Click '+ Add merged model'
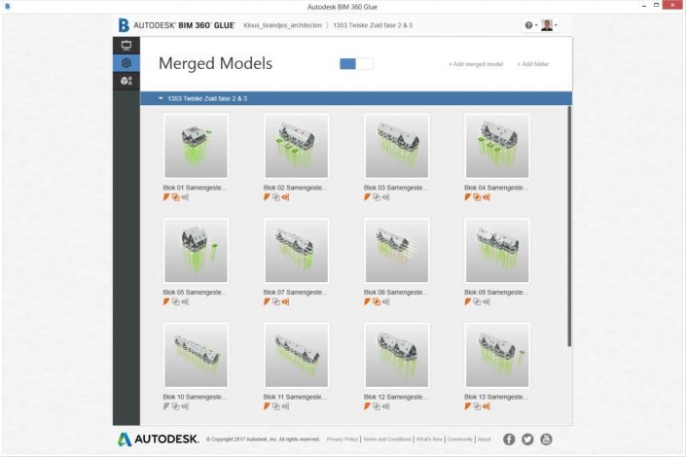 (476, 64)
